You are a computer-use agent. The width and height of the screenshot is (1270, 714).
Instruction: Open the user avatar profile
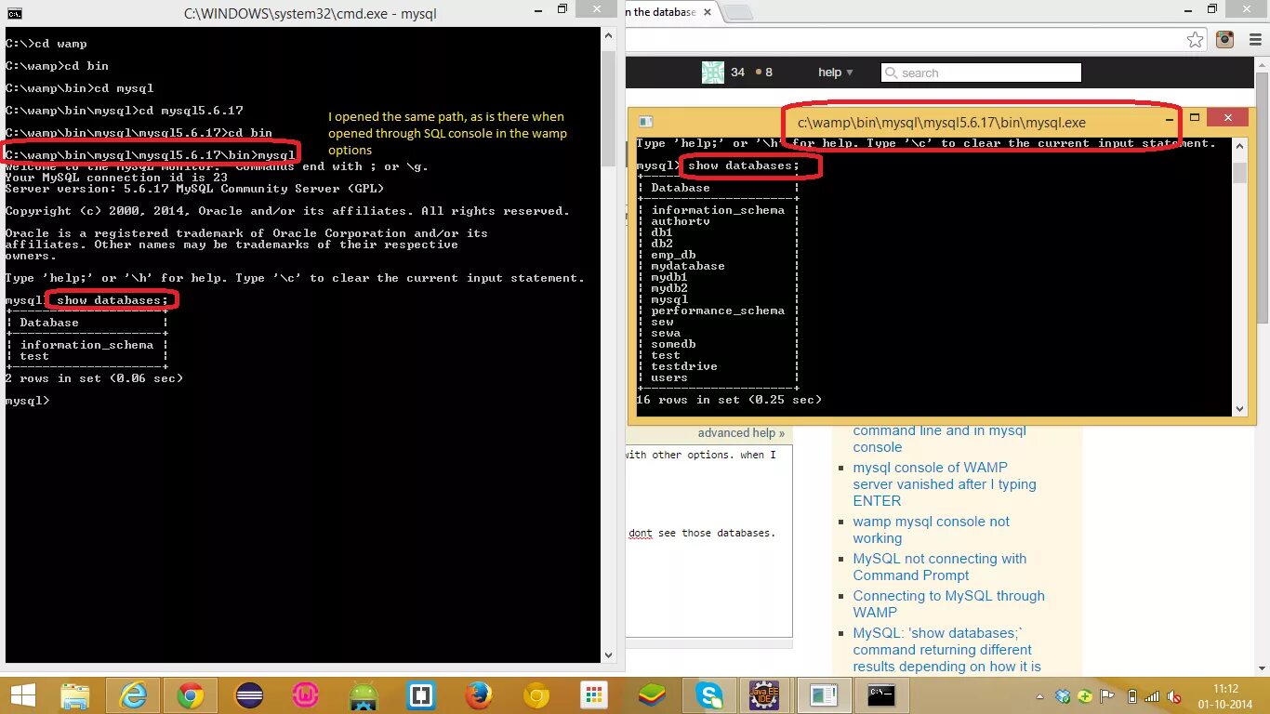712,73
